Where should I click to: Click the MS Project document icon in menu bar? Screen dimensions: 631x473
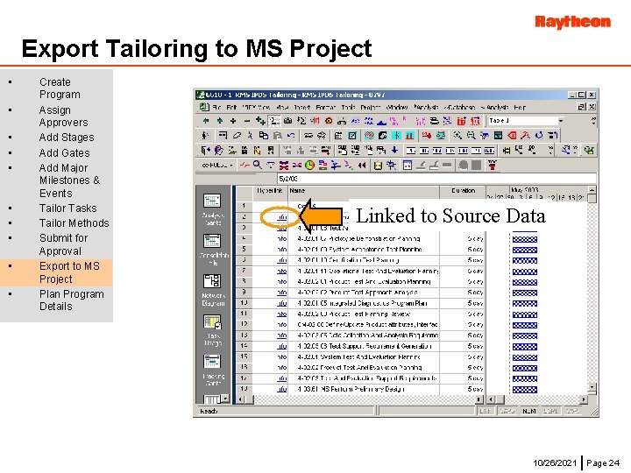tap(204, 107)
